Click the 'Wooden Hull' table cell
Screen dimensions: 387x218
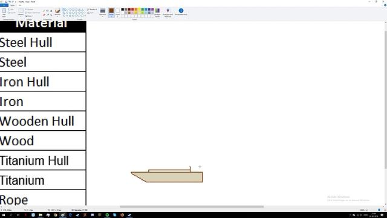[x=43, y=121]
